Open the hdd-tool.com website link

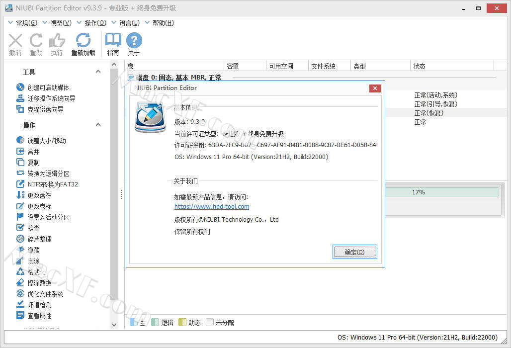coord(212,206)
